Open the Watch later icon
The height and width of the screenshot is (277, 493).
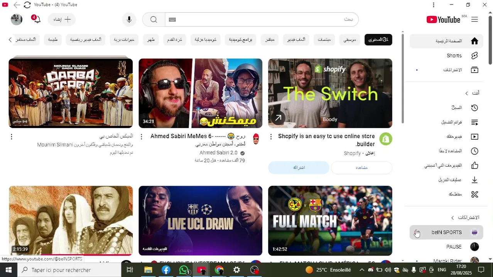(474, 151)
